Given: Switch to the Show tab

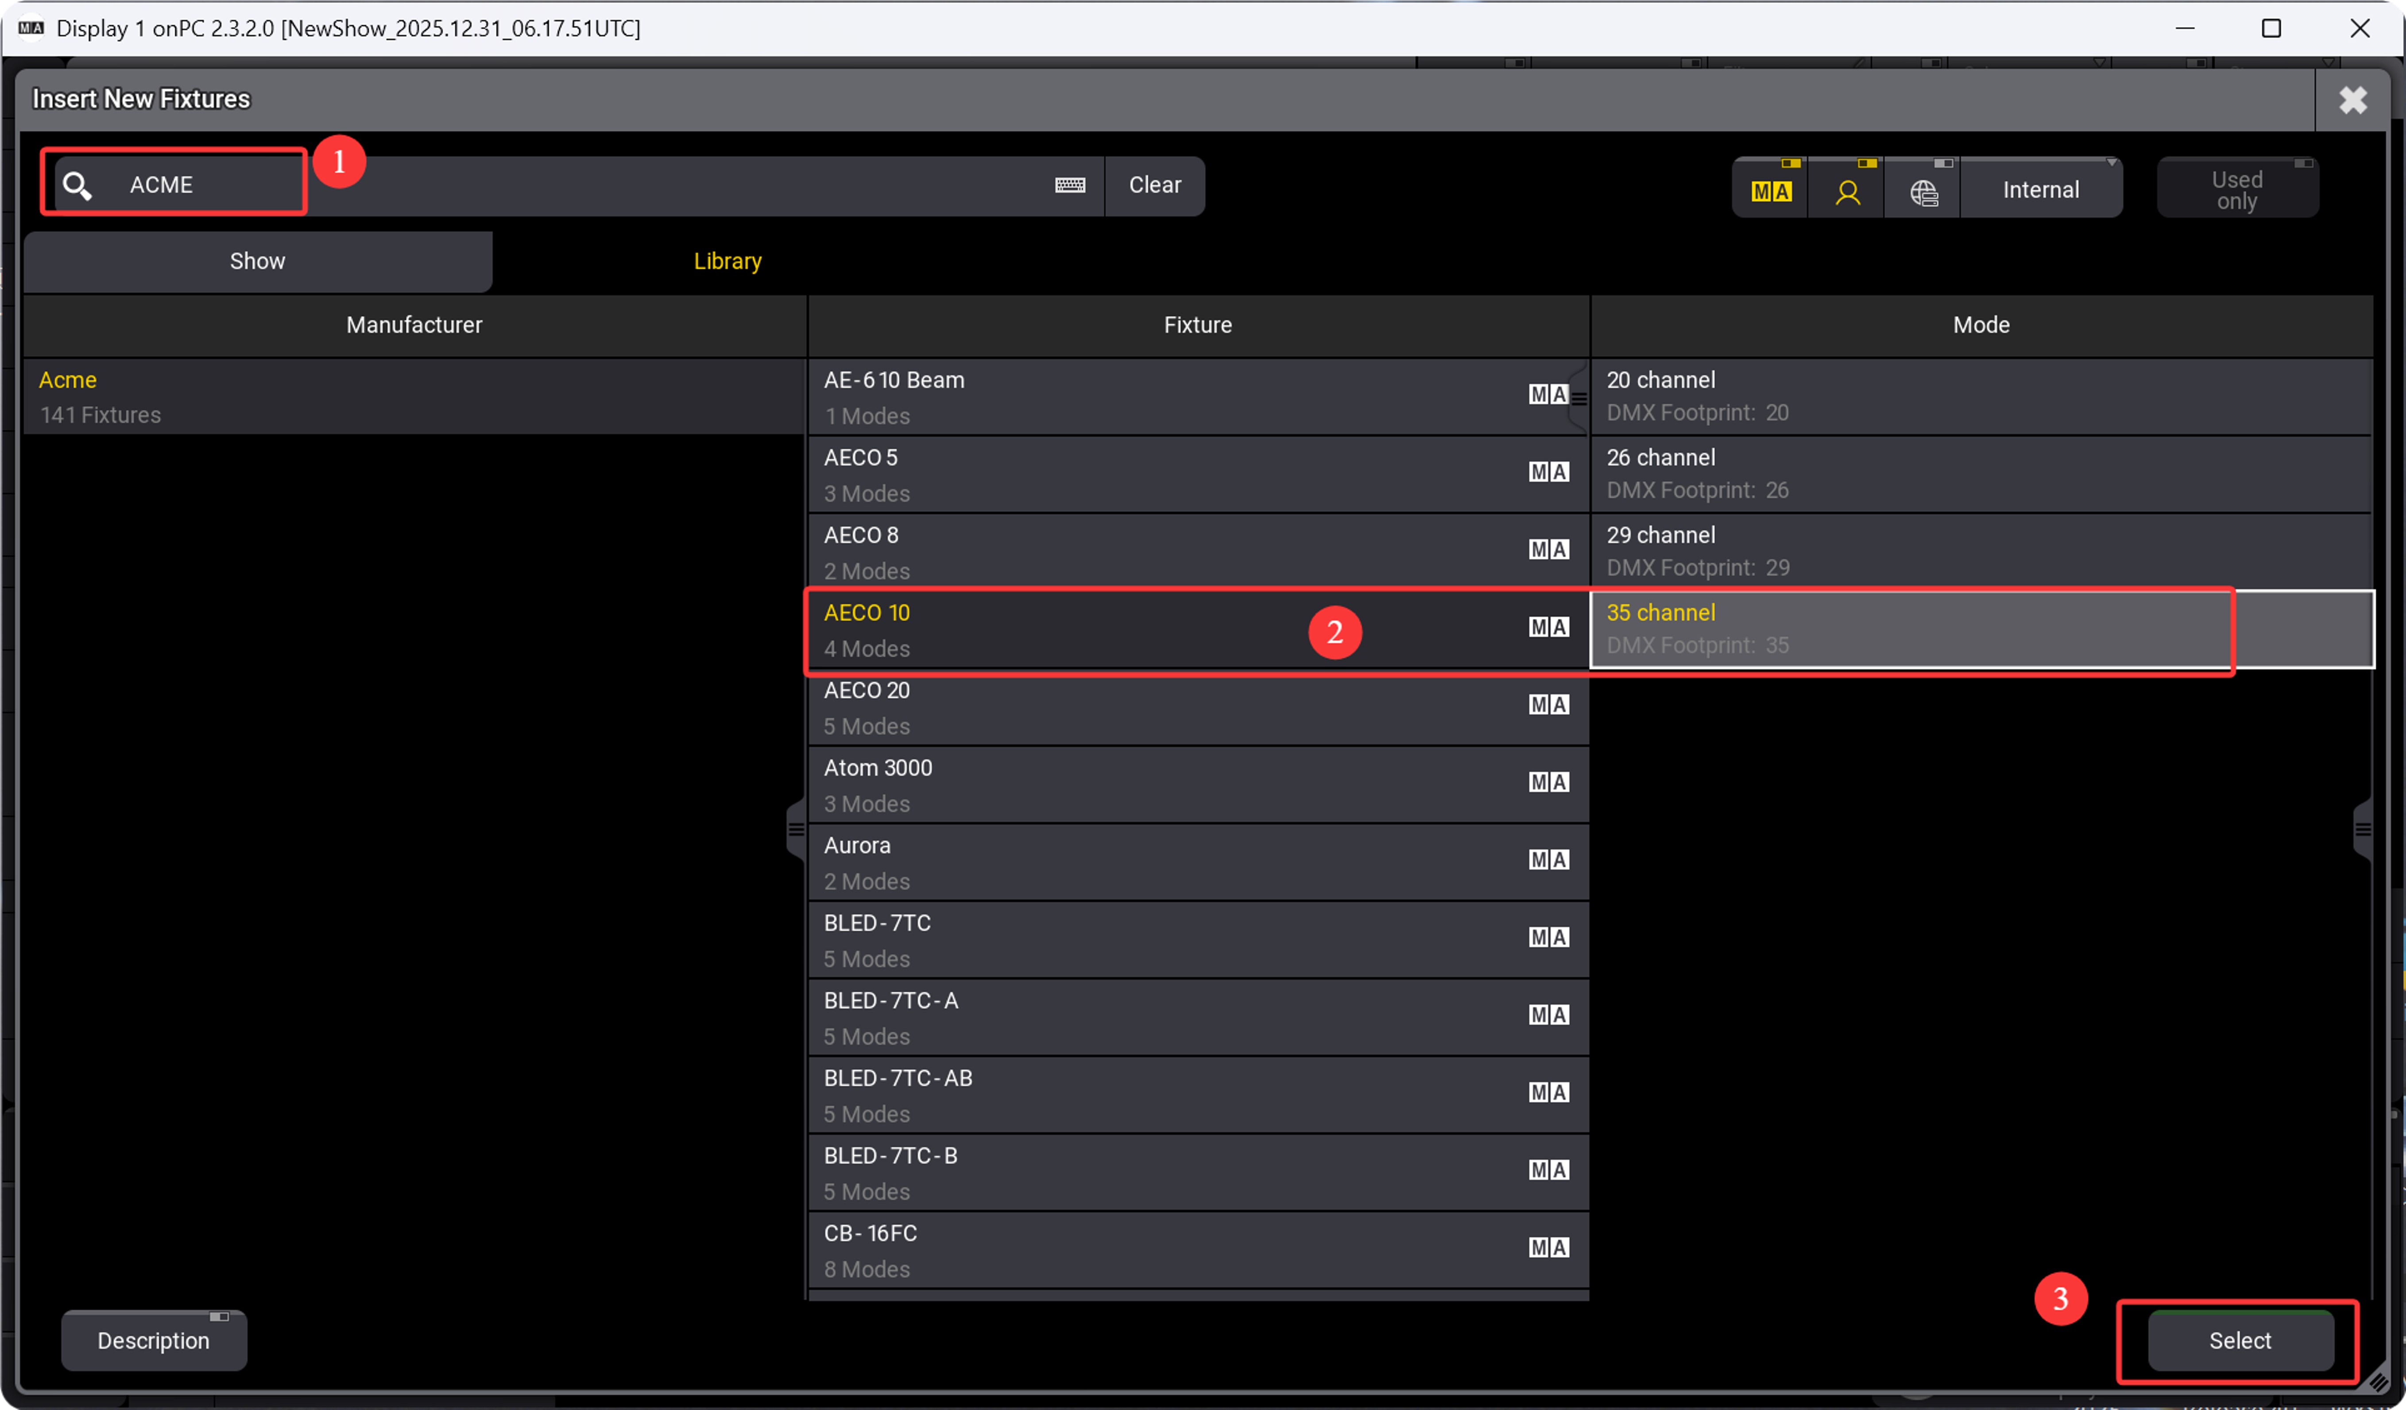Looking at the screenshot, I should 257,261.
